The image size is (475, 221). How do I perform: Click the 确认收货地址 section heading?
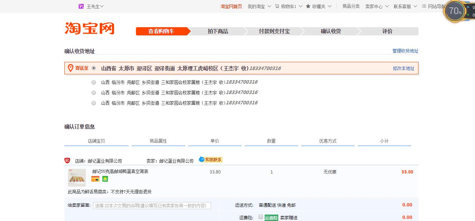pyautogui.click(x=80, y=51)
